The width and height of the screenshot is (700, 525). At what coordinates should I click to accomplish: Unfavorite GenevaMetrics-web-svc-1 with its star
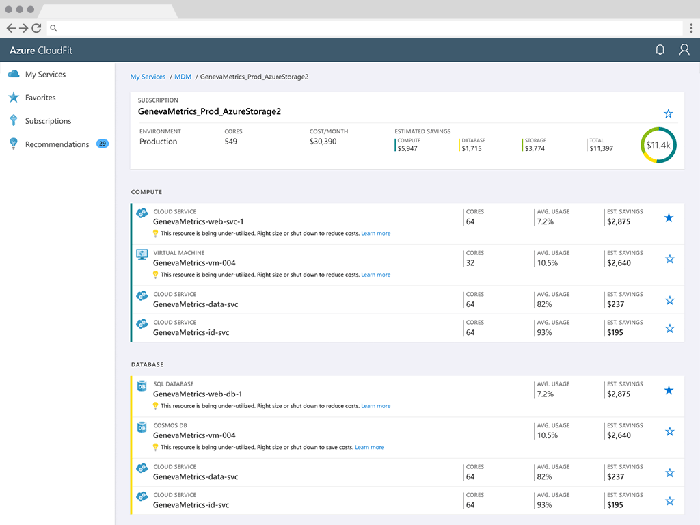669,217
